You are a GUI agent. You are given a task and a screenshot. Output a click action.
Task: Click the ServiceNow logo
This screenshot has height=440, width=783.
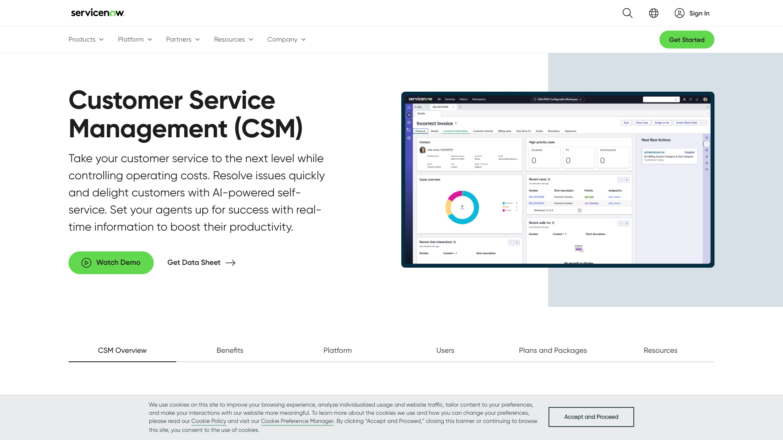[x=98, y=13]
